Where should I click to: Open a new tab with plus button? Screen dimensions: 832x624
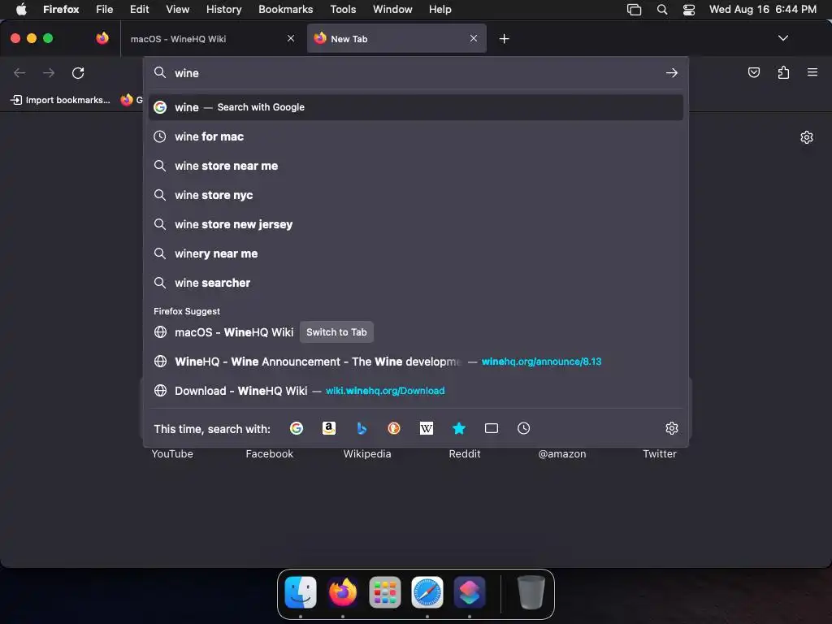(x=504, y=39)
